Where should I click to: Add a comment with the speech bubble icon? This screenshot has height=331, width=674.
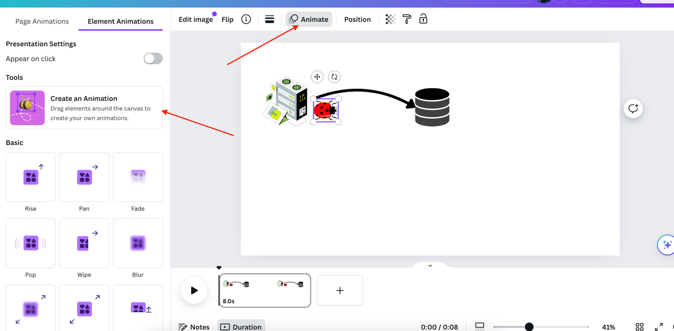coord(633,109)
